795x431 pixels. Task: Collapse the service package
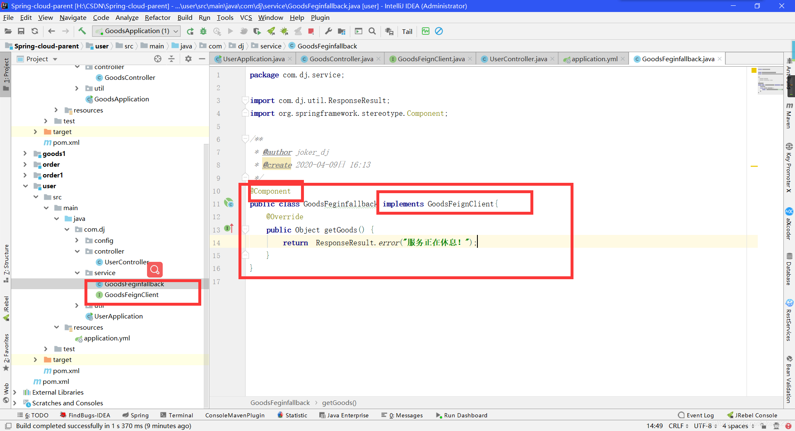[77, 273]
